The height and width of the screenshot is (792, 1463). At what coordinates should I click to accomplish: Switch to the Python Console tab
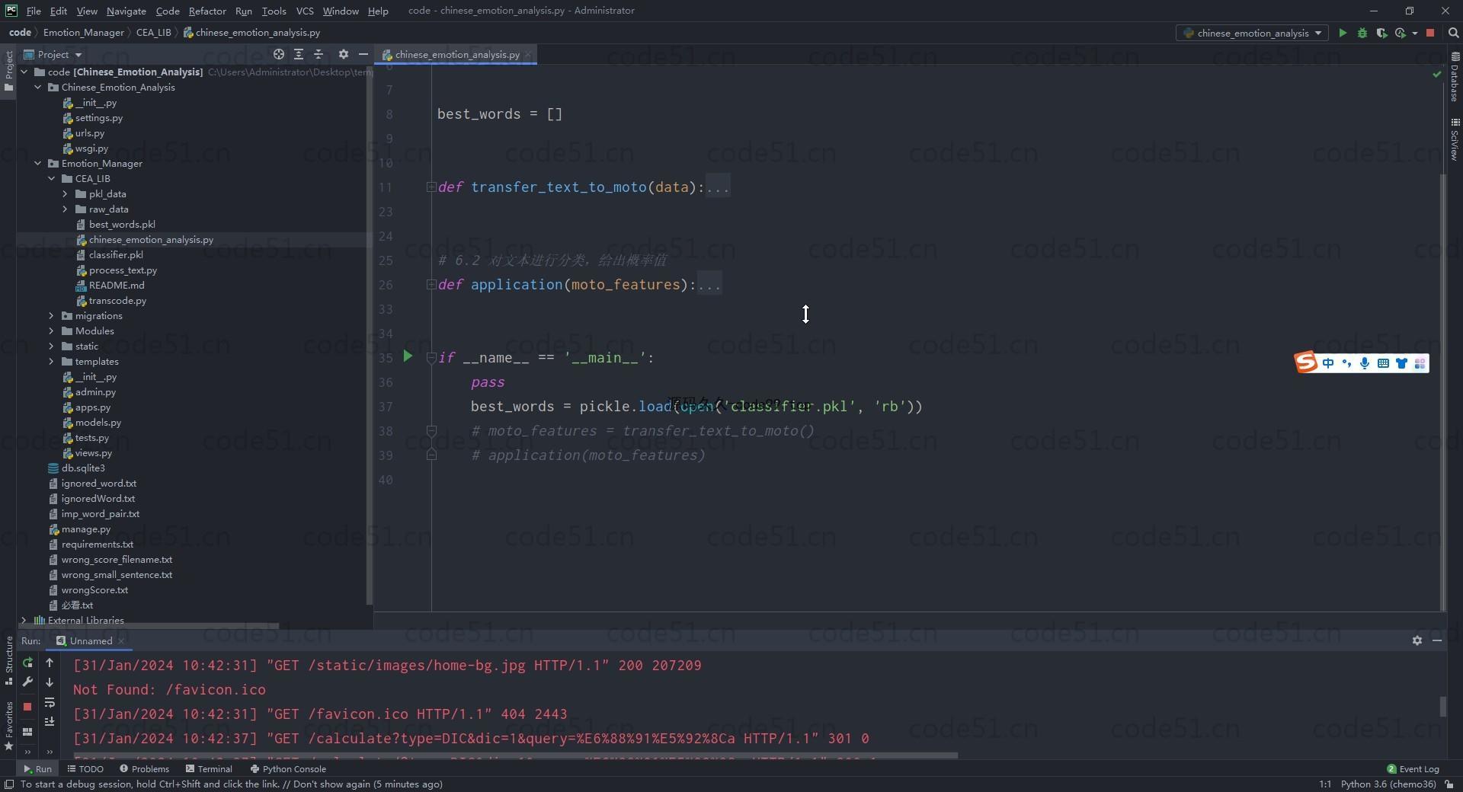[x=288, y=768]
